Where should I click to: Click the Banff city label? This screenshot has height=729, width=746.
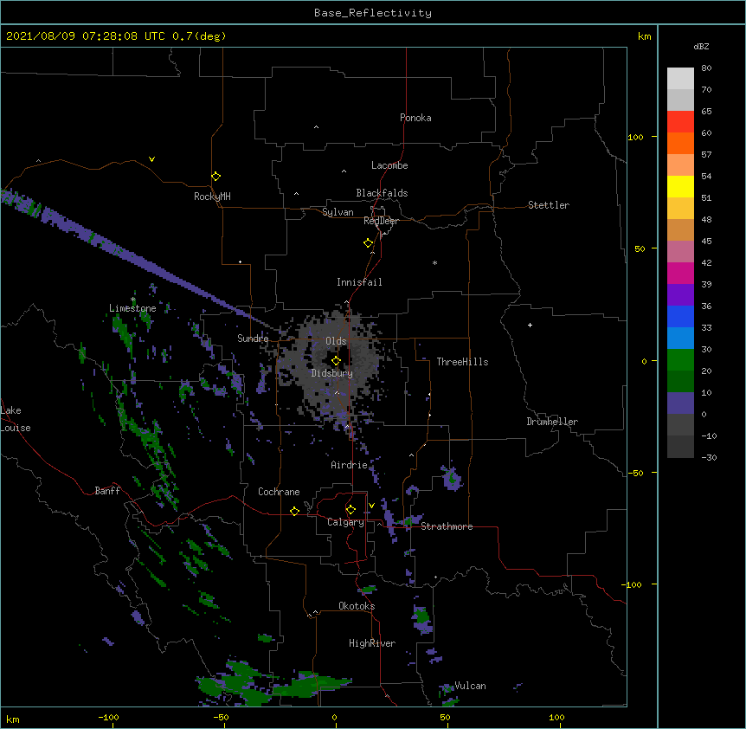[x=107, y=491]
